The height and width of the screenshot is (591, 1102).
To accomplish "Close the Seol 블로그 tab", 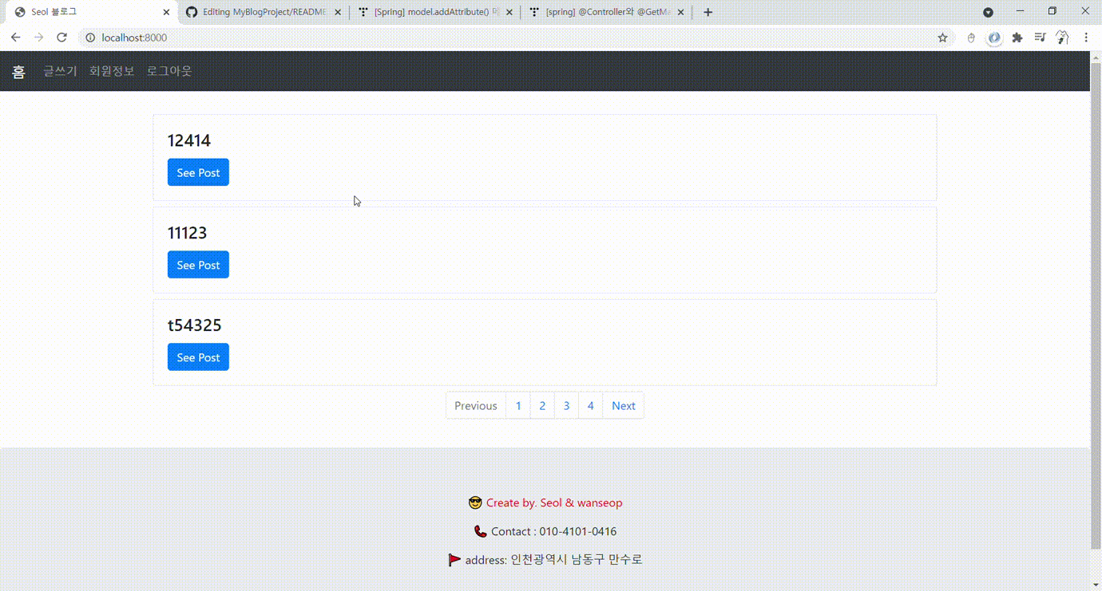I will pyautogui.click(x=166, y=12).
